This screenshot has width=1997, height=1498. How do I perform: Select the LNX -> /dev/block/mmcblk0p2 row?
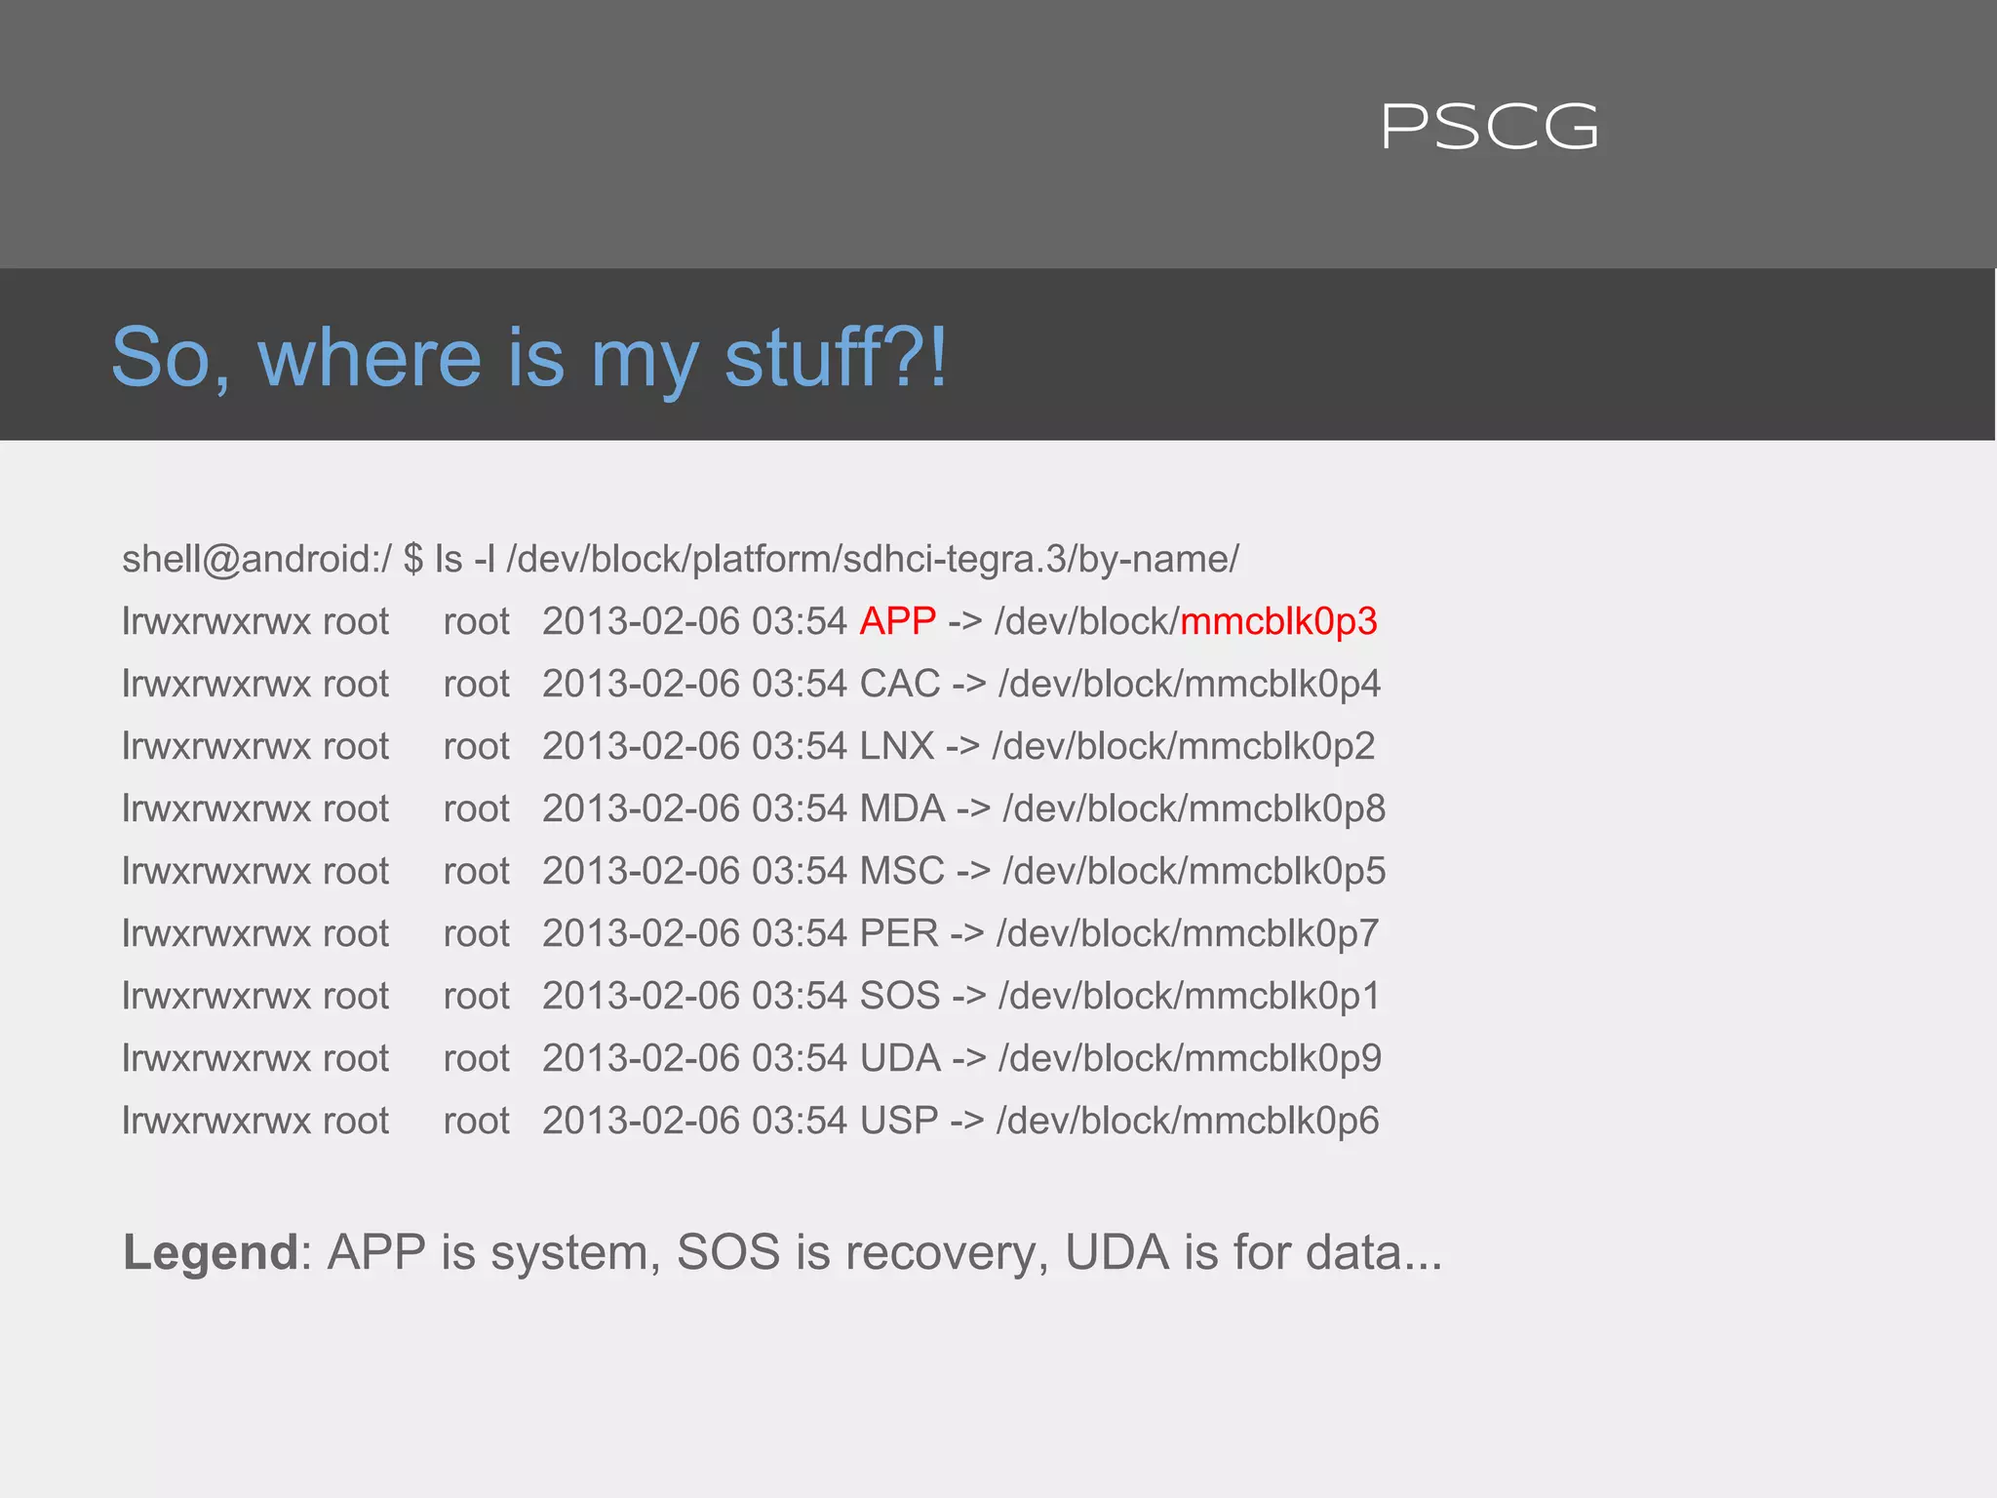point(748,746)
